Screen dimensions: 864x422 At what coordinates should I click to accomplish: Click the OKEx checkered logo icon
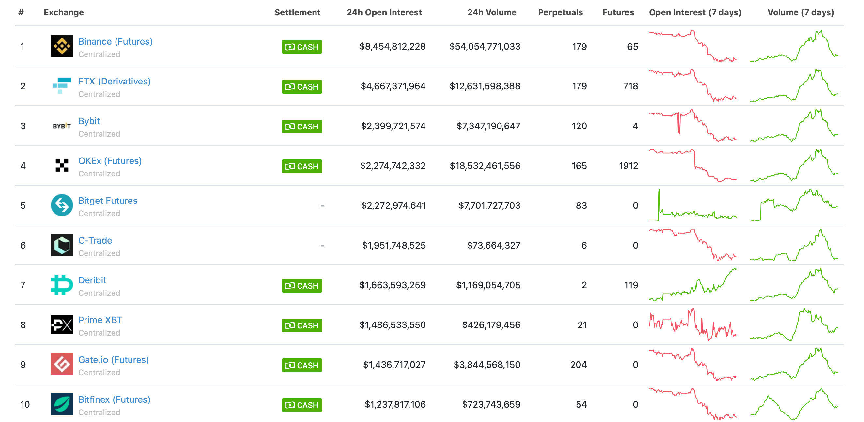tap(62, 166)
